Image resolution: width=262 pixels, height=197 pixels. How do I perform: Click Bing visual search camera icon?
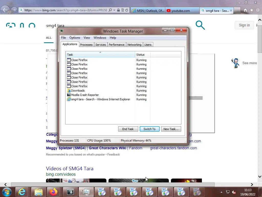tap(11, 25)
